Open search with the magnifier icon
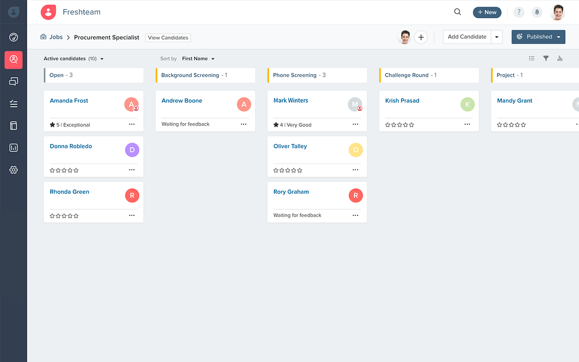 pos(457,12)
